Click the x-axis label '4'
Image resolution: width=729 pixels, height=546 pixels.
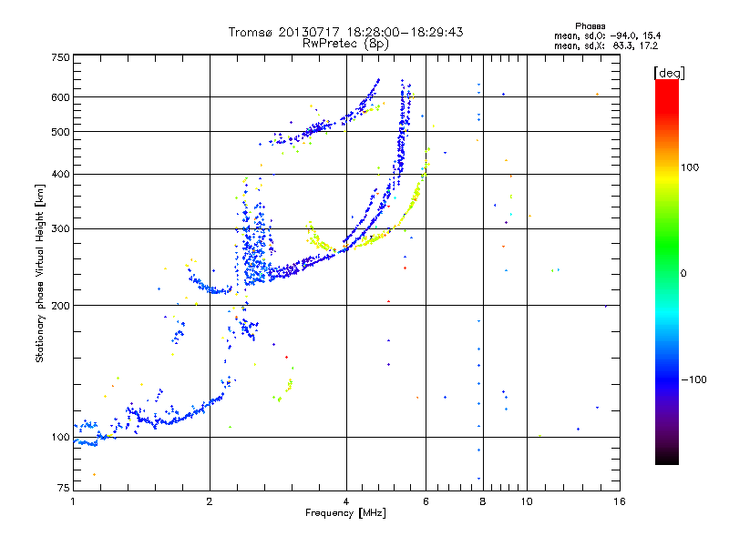click(x=346, y=501)
